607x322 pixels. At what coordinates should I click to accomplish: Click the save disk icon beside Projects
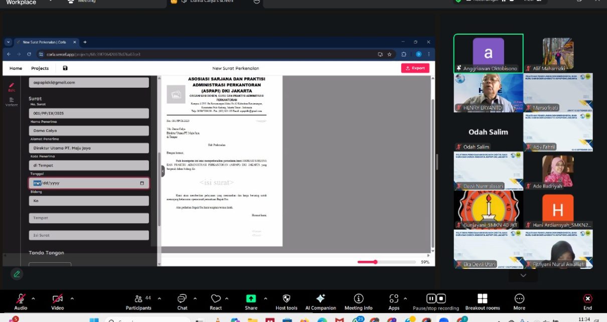point(65,68)
